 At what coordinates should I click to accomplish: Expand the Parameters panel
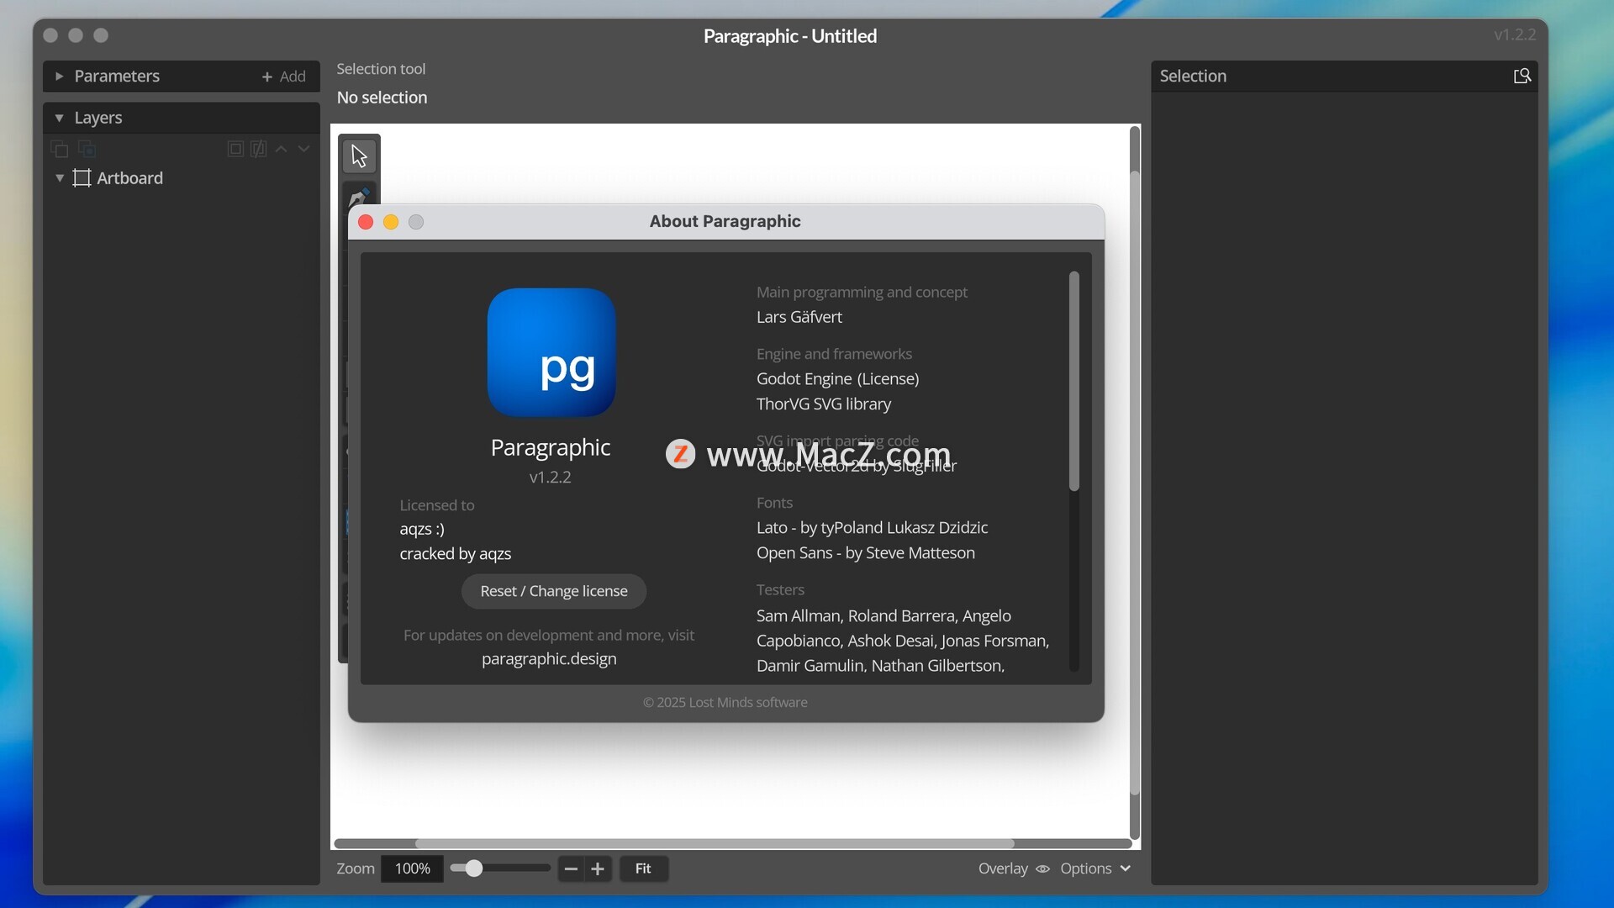[x=59, y=76]
